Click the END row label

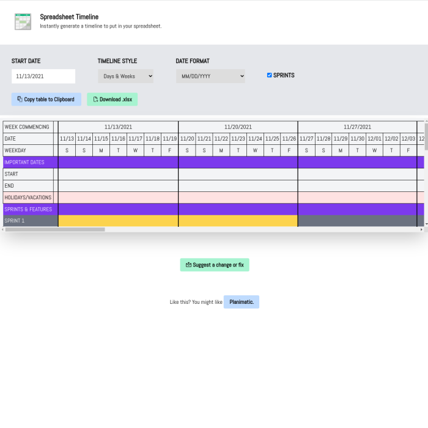click(x=28, y=186)
